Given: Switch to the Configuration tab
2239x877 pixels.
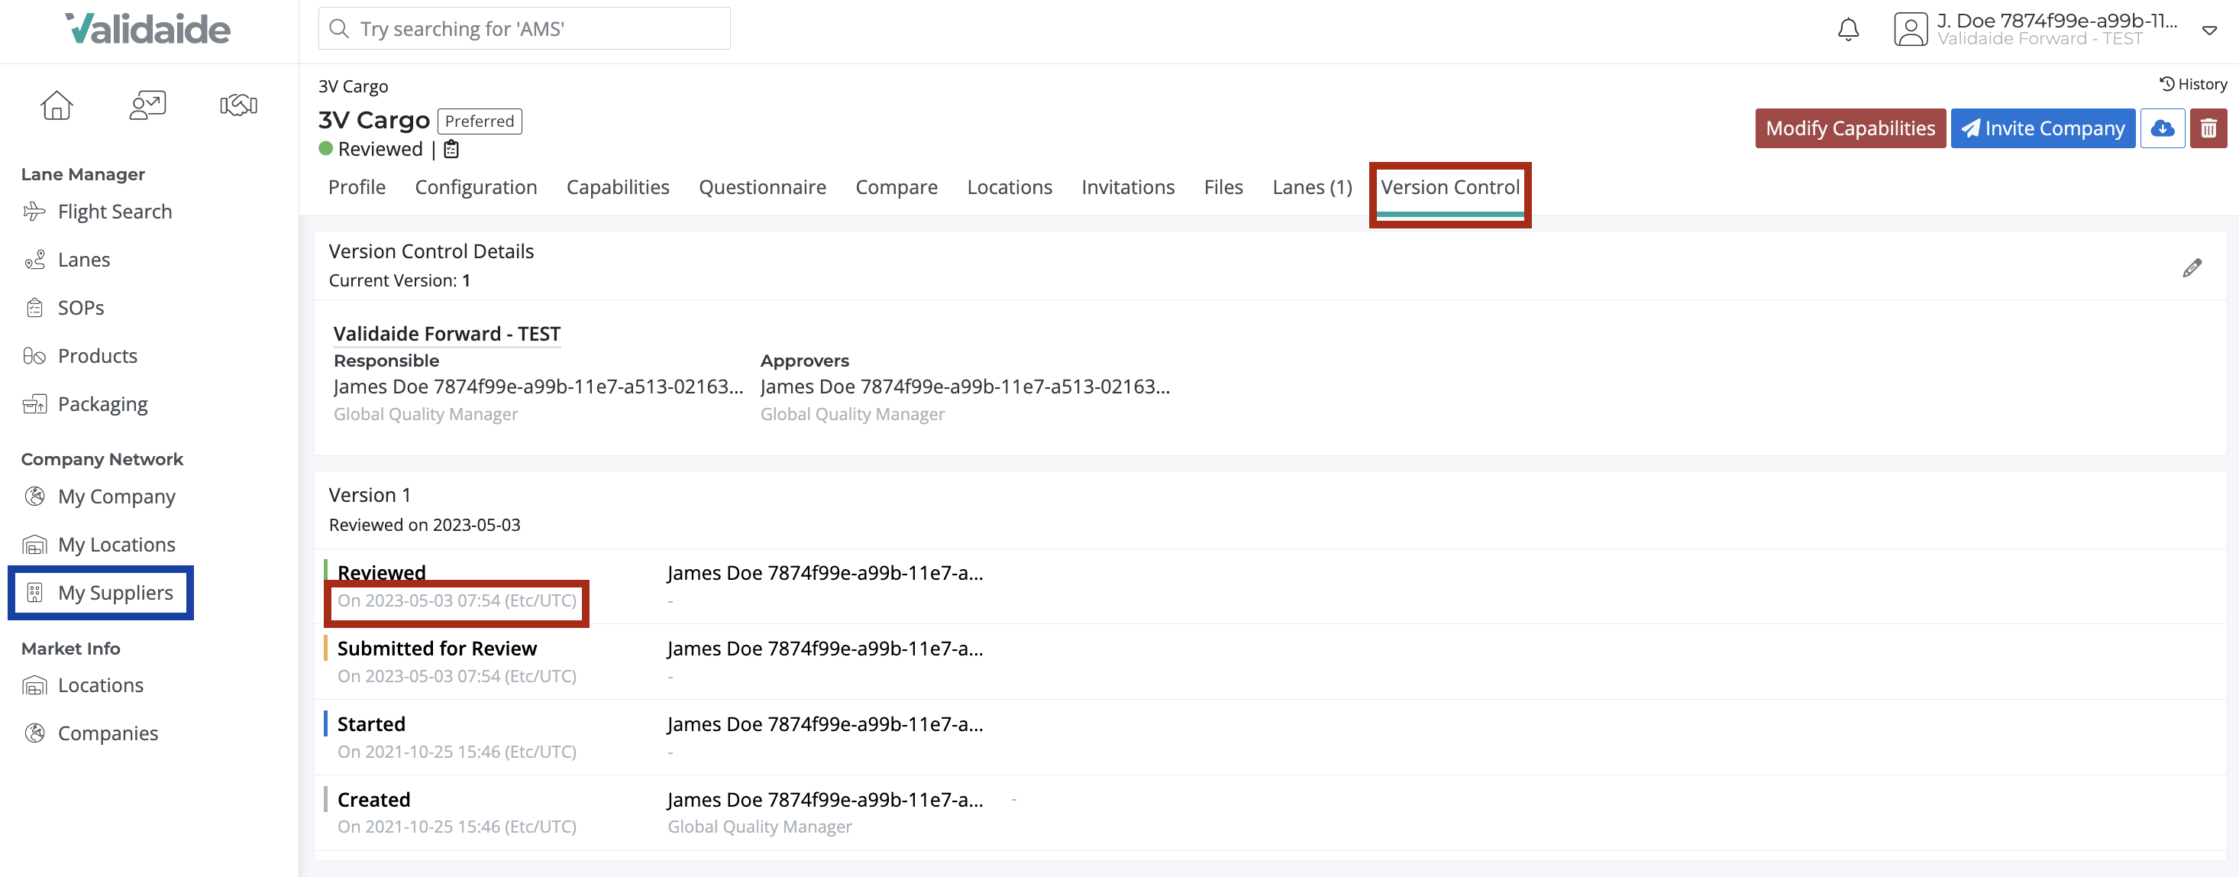Looking at the screenshot, I should click(x=476, y=187).
